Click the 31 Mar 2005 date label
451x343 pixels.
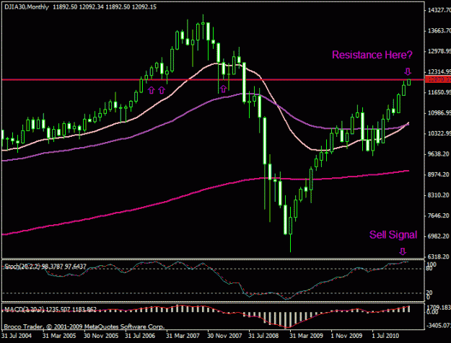tap(59, 336)
